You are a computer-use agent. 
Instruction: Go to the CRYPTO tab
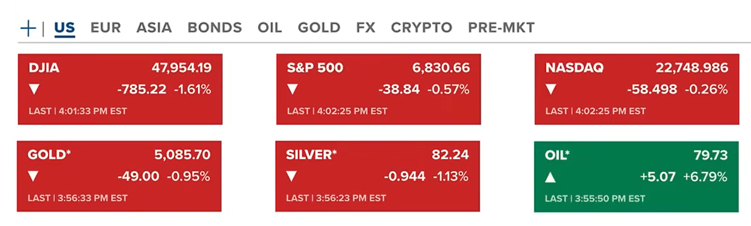pyautogui.click(x=421, y=28)
